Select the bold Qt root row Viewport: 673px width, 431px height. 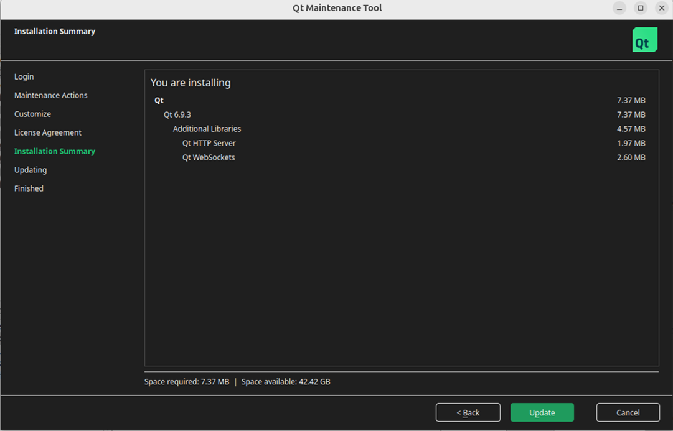coord(402,100)
